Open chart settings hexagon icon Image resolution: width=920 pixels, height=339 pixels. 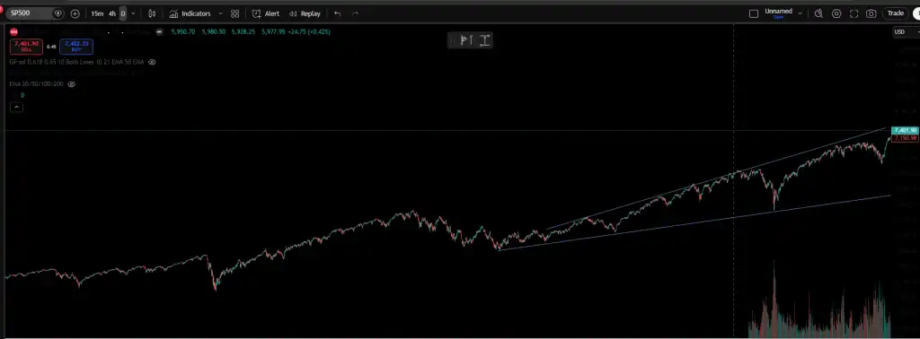click(x=836, y=13)
